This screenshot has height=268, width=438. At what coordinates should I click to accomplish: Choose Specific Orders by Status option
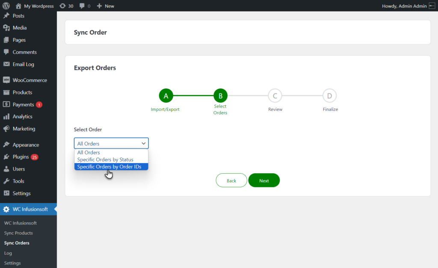[x=111, y=159]
